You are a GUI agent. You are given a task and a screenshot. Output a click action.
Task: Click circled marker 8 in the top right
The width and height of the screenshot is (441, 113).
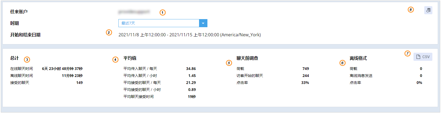click(411, 10)
